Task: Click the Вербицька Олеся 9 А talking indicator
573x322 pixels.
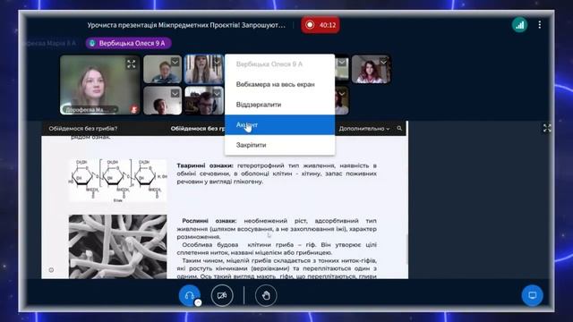Action: (128, 43)
